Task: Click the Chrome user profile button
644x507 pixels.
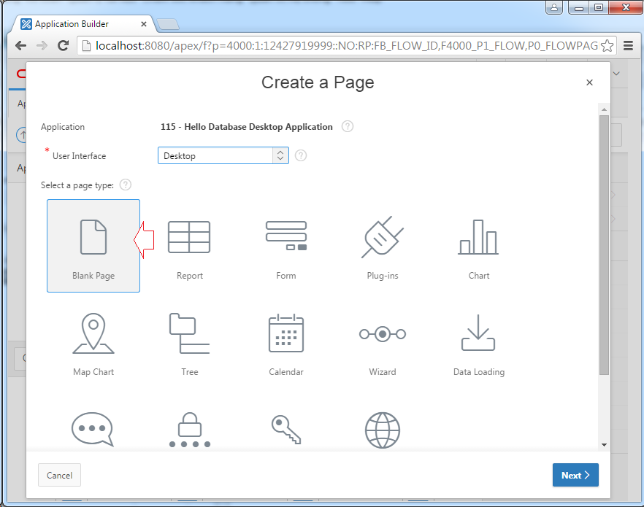Action: pyautogui.click(x=554, y=7)
